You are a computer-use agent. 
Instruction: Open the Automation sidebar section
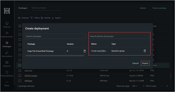tap(7, 54)
